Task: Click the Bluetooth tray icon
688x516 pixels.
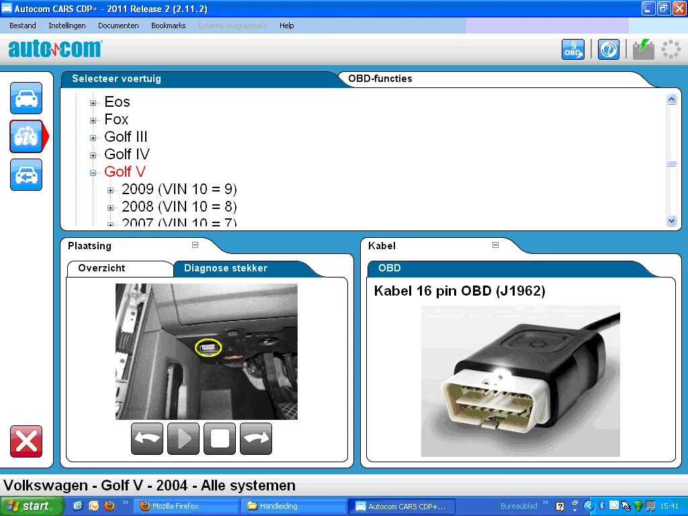Action: tap(602, 506)
